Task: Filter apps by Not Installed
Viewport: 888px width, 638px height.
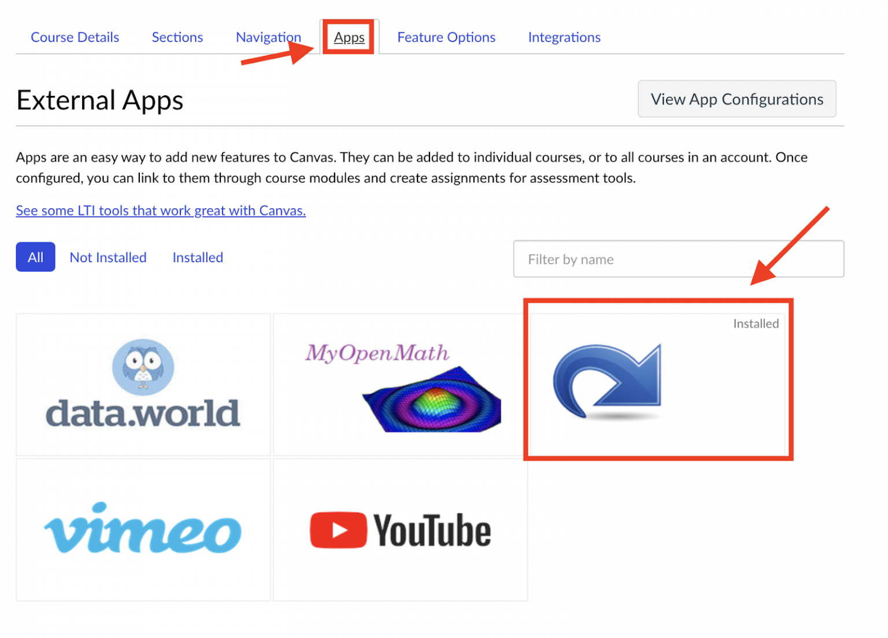Action: [108, 257]
